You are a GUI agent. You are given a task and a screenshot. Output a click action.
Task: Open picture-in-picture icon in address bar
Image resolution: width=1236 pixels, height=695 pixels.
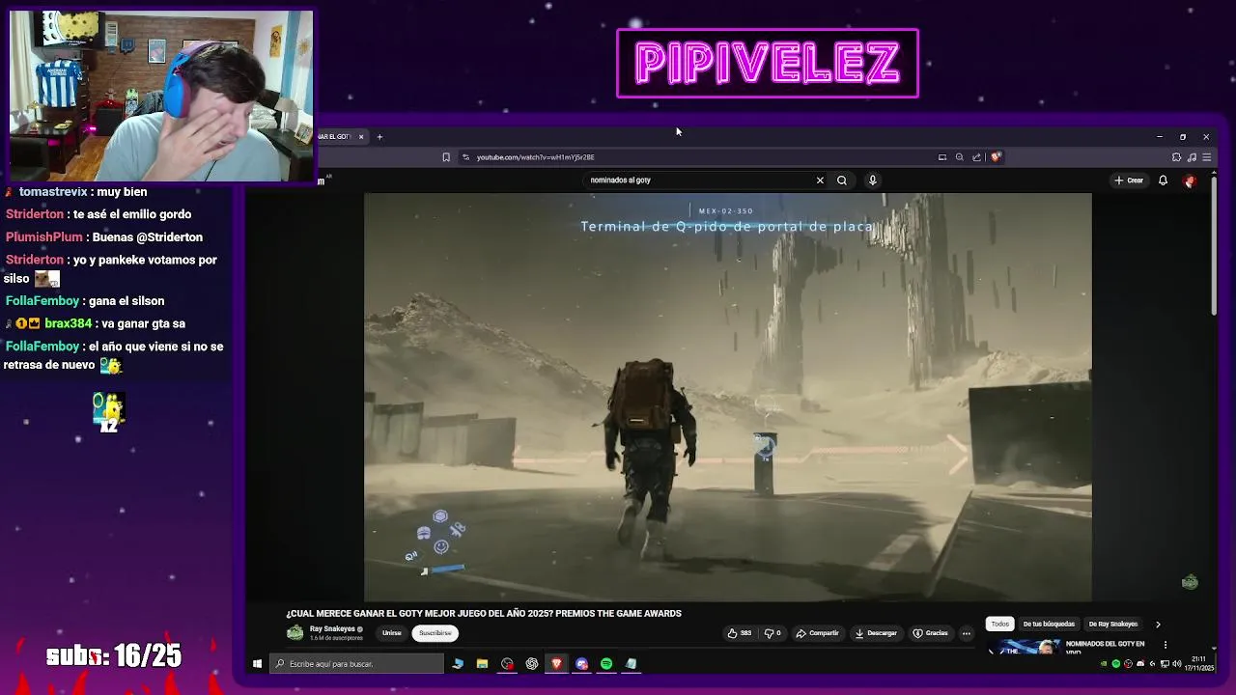(x=942, y=157)
